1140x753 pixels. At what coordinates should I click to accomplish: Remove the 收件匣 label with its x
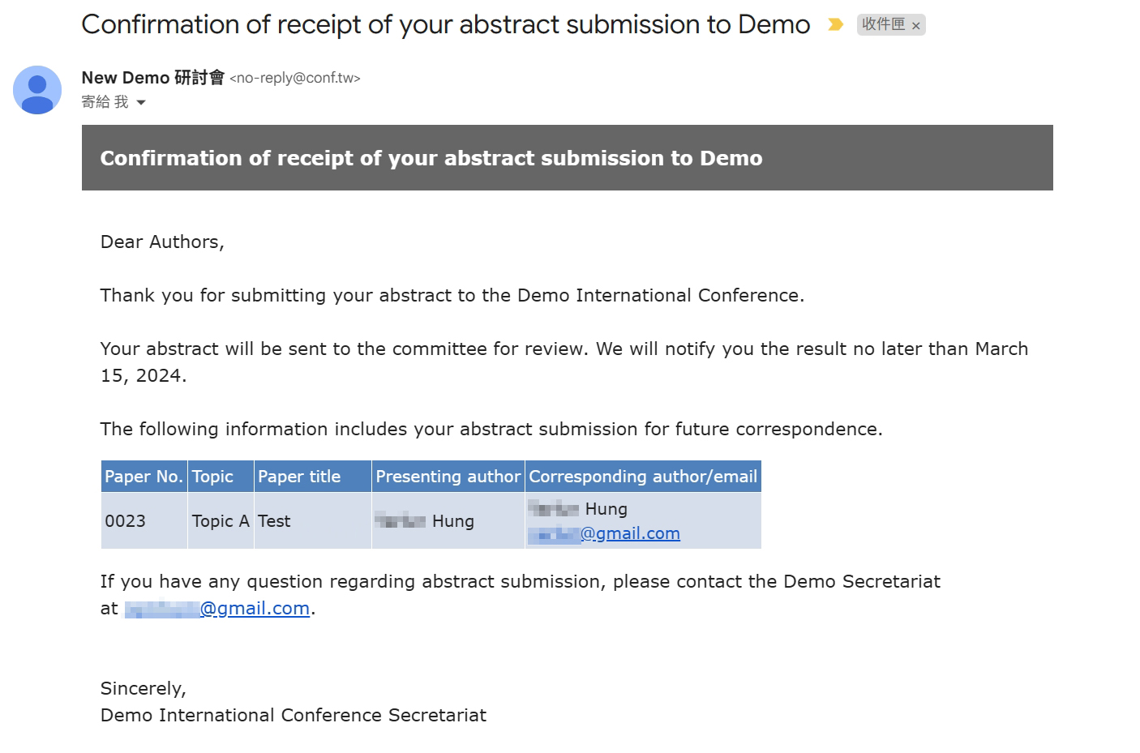point(915,26)
